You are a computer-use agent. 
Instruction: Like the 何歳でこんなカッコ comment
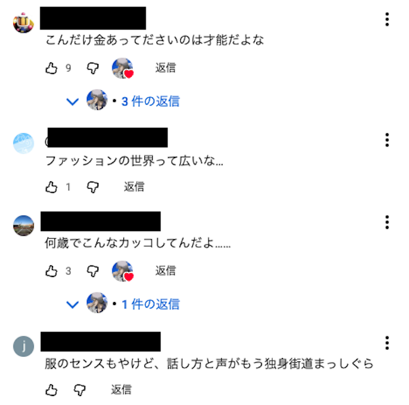pyautogui.click(x=51, y=271)
